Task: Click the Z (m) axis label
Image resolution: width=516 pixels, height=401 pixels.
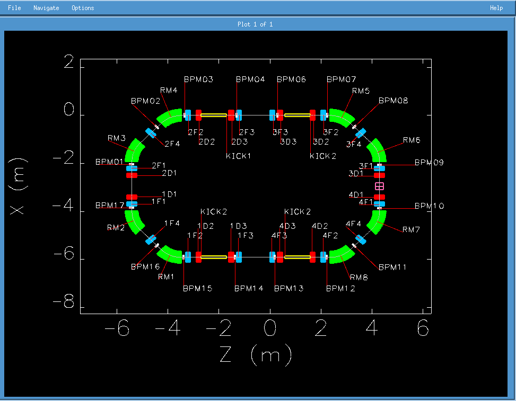Action: [x=256, y=354]
